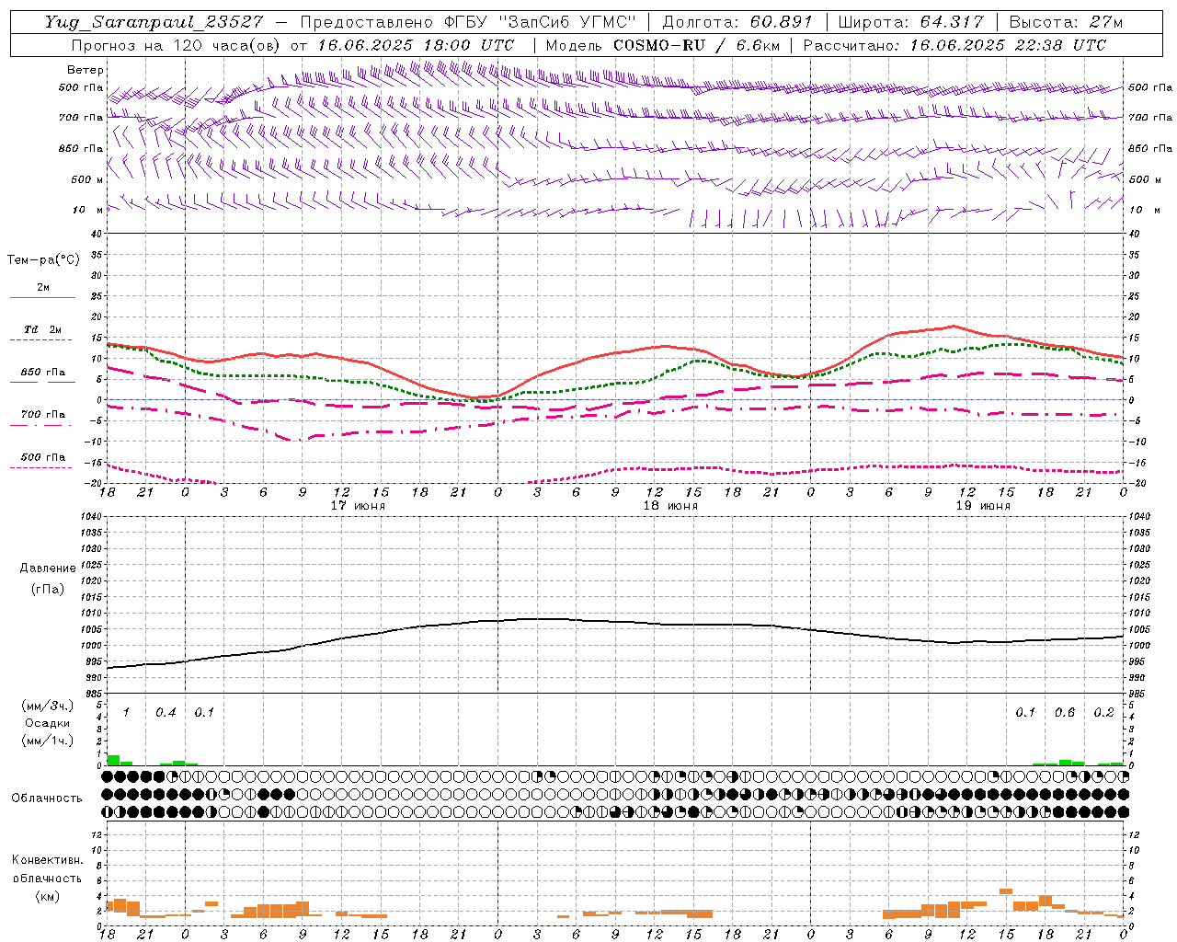
Task: Select the 3-hour precipitation value '0.2'
Action: point(1103,713)
